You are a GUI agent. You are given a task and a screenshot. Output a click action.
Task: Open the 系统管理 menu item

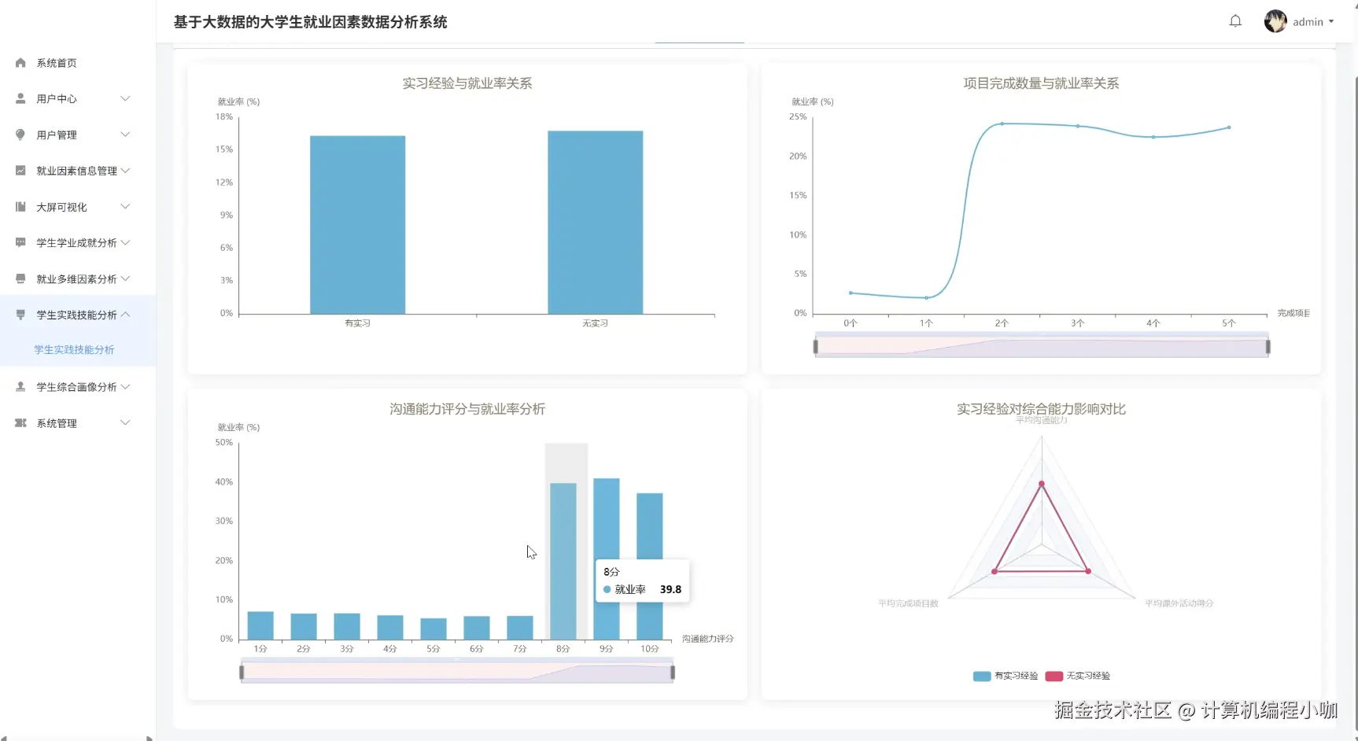(78, 423)
